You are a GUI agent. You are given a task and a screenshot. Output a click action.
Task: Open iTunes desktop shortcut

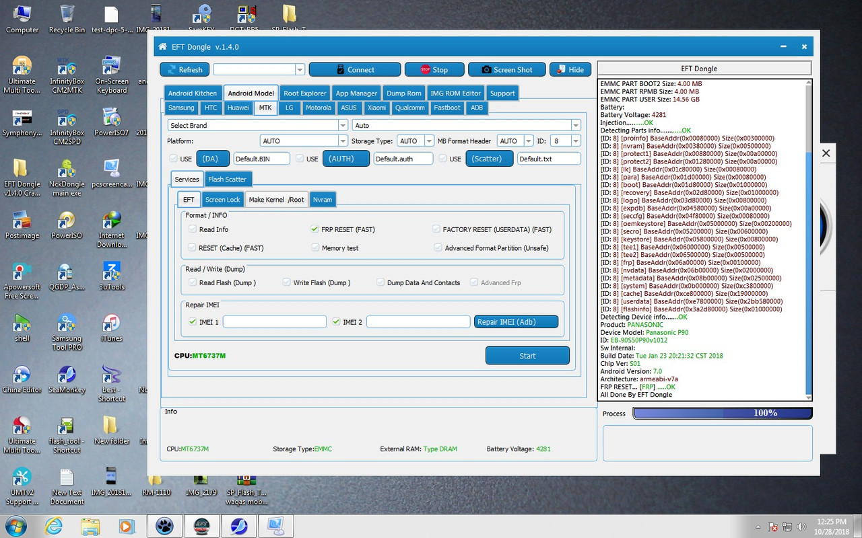(x=111, y=328)
